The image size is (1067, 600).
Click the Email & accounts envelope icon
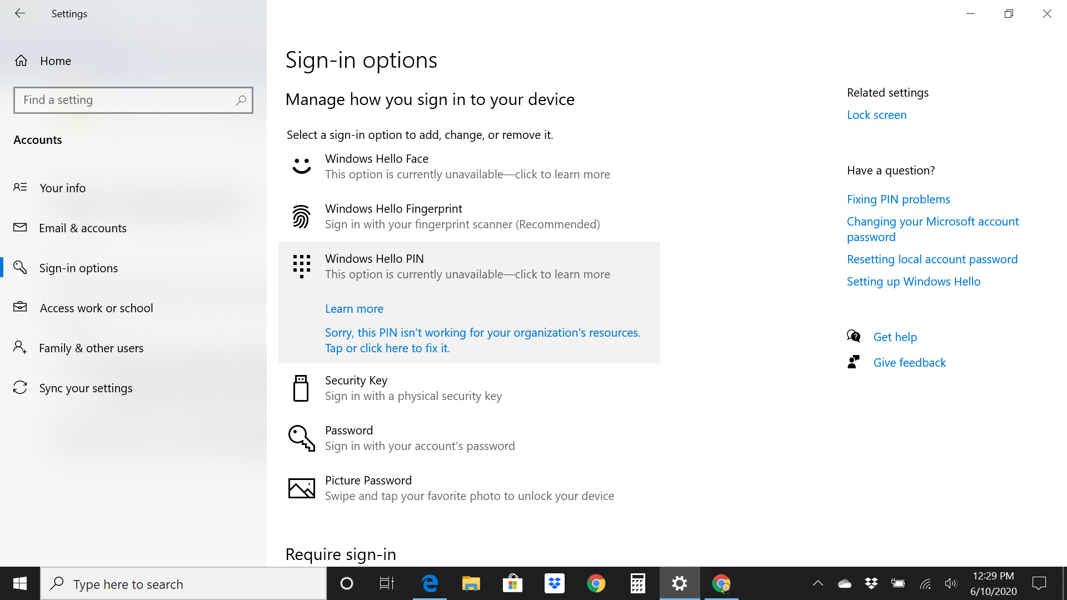click(20, 228)
